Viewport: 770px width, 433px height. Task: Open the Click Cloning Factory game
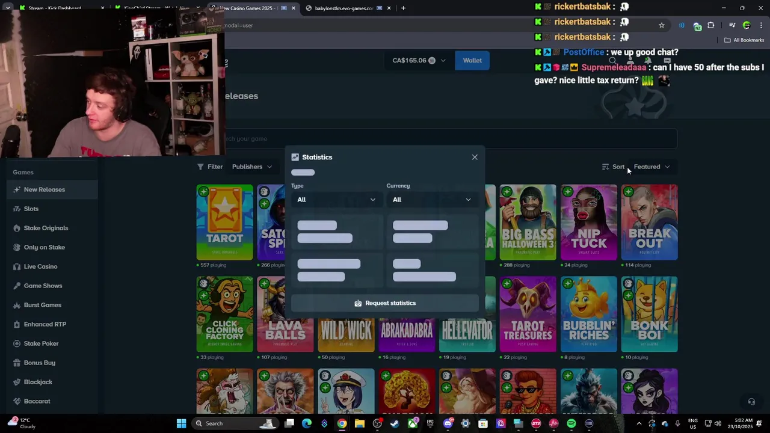click(225, 315)
